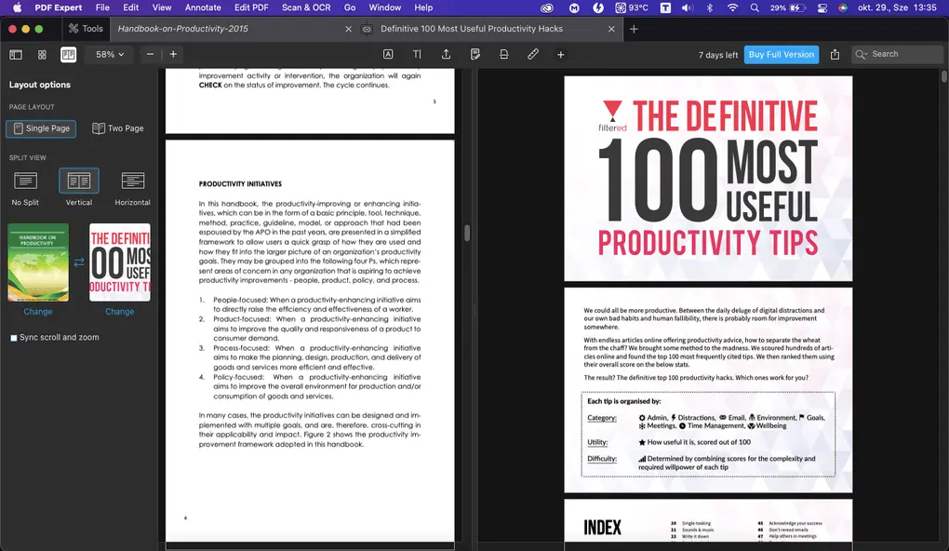
Task: Toggle the sidebar view options panel
Action: coord(16,54)
